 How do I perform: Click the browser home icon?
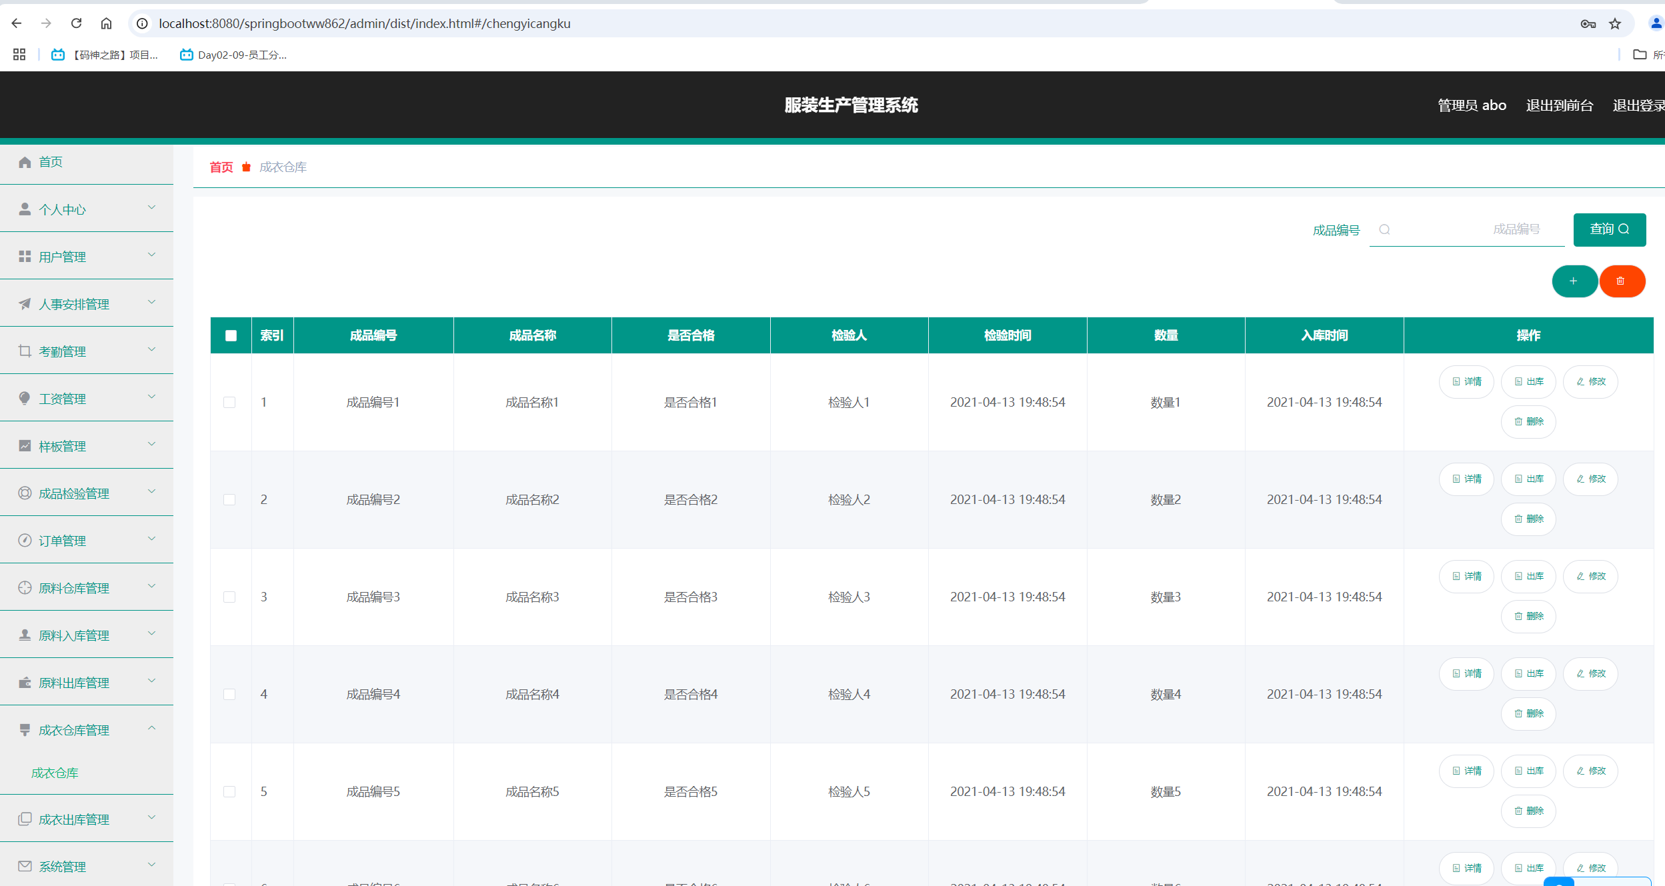[x=106, y=23]
